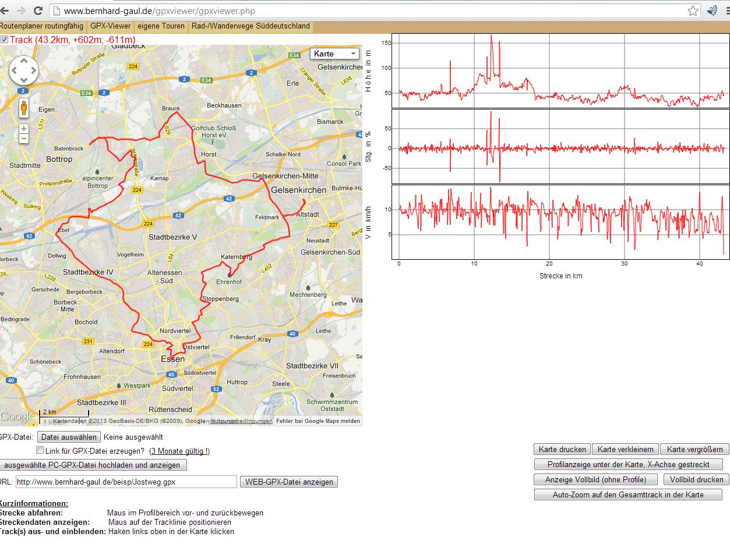Click the 'Karte drucken' button
This screenshot has width=730, height=544.
[x=562, y=449]
